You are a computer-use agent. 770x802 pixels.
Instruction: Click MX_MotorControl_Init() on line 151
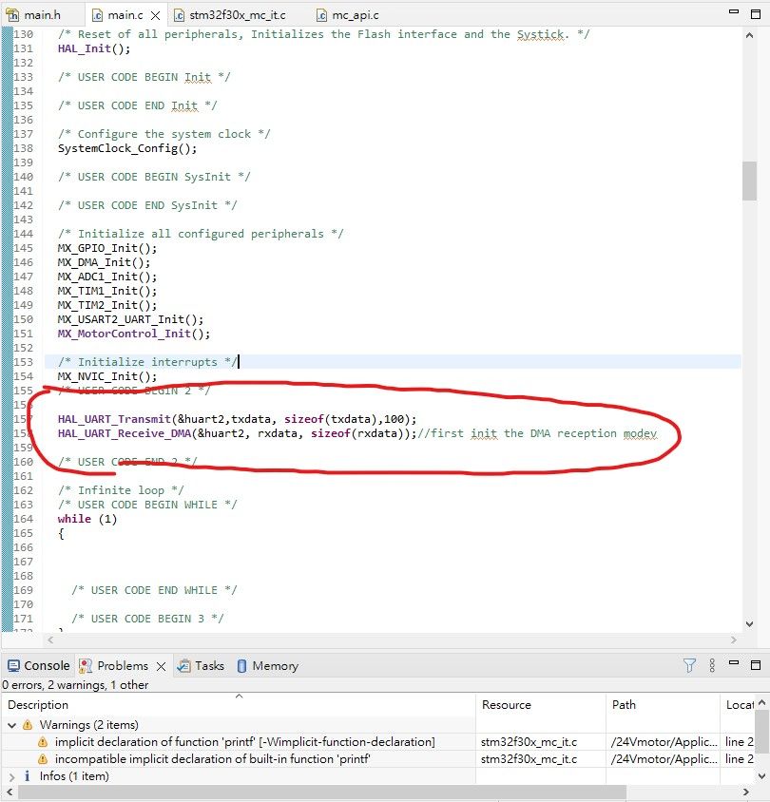coord(133,334)
